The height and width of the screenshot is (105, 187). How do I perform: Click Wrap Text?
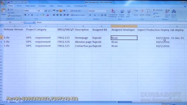coord(76,11)
